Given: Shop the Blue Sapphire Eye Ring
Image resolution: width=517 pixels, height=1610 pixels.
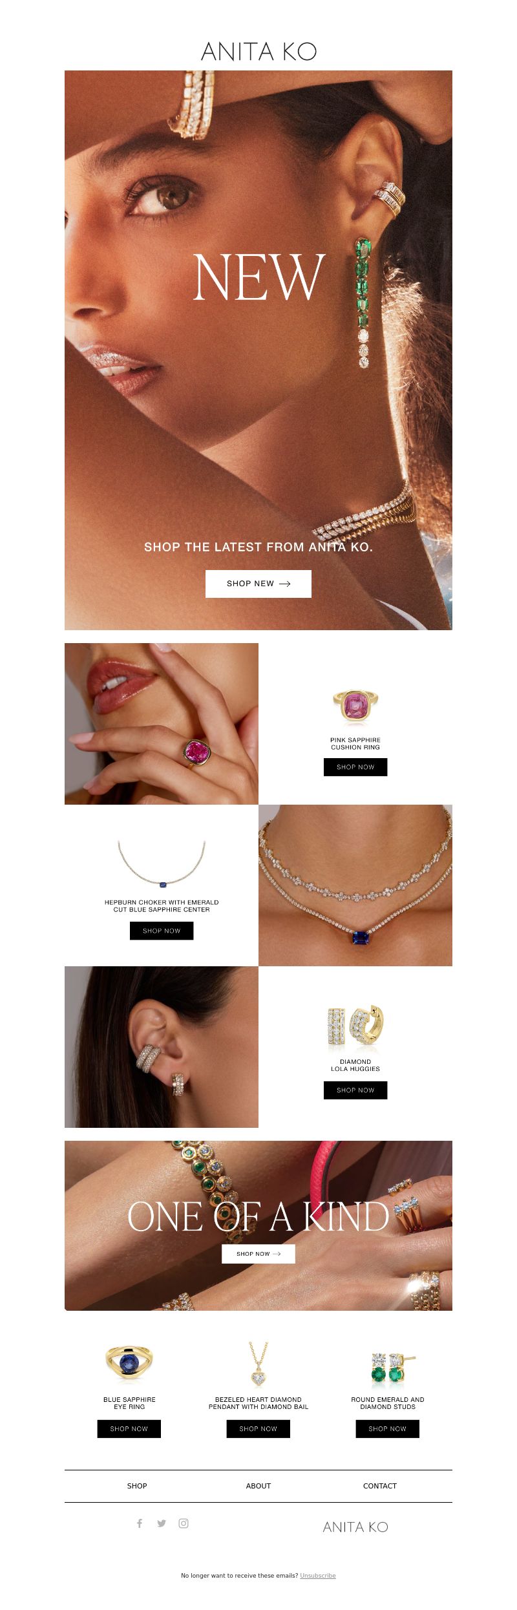Looking at the screenshot, I should click(x=129, y=1429).
